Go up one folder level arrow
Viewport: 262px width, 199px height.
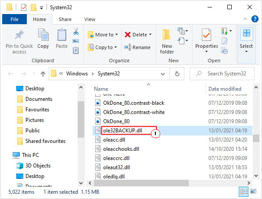43,74
